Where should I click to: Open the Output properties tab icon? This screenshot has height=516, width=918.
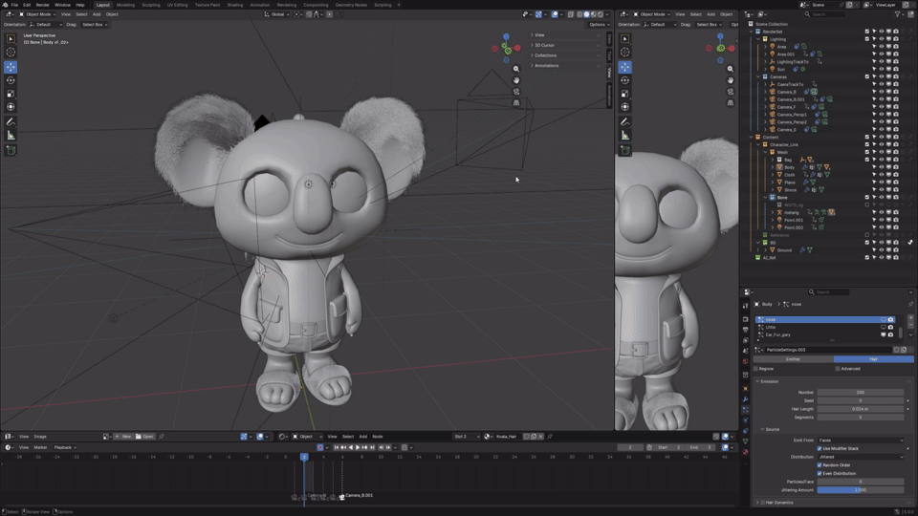click(745, 330)
